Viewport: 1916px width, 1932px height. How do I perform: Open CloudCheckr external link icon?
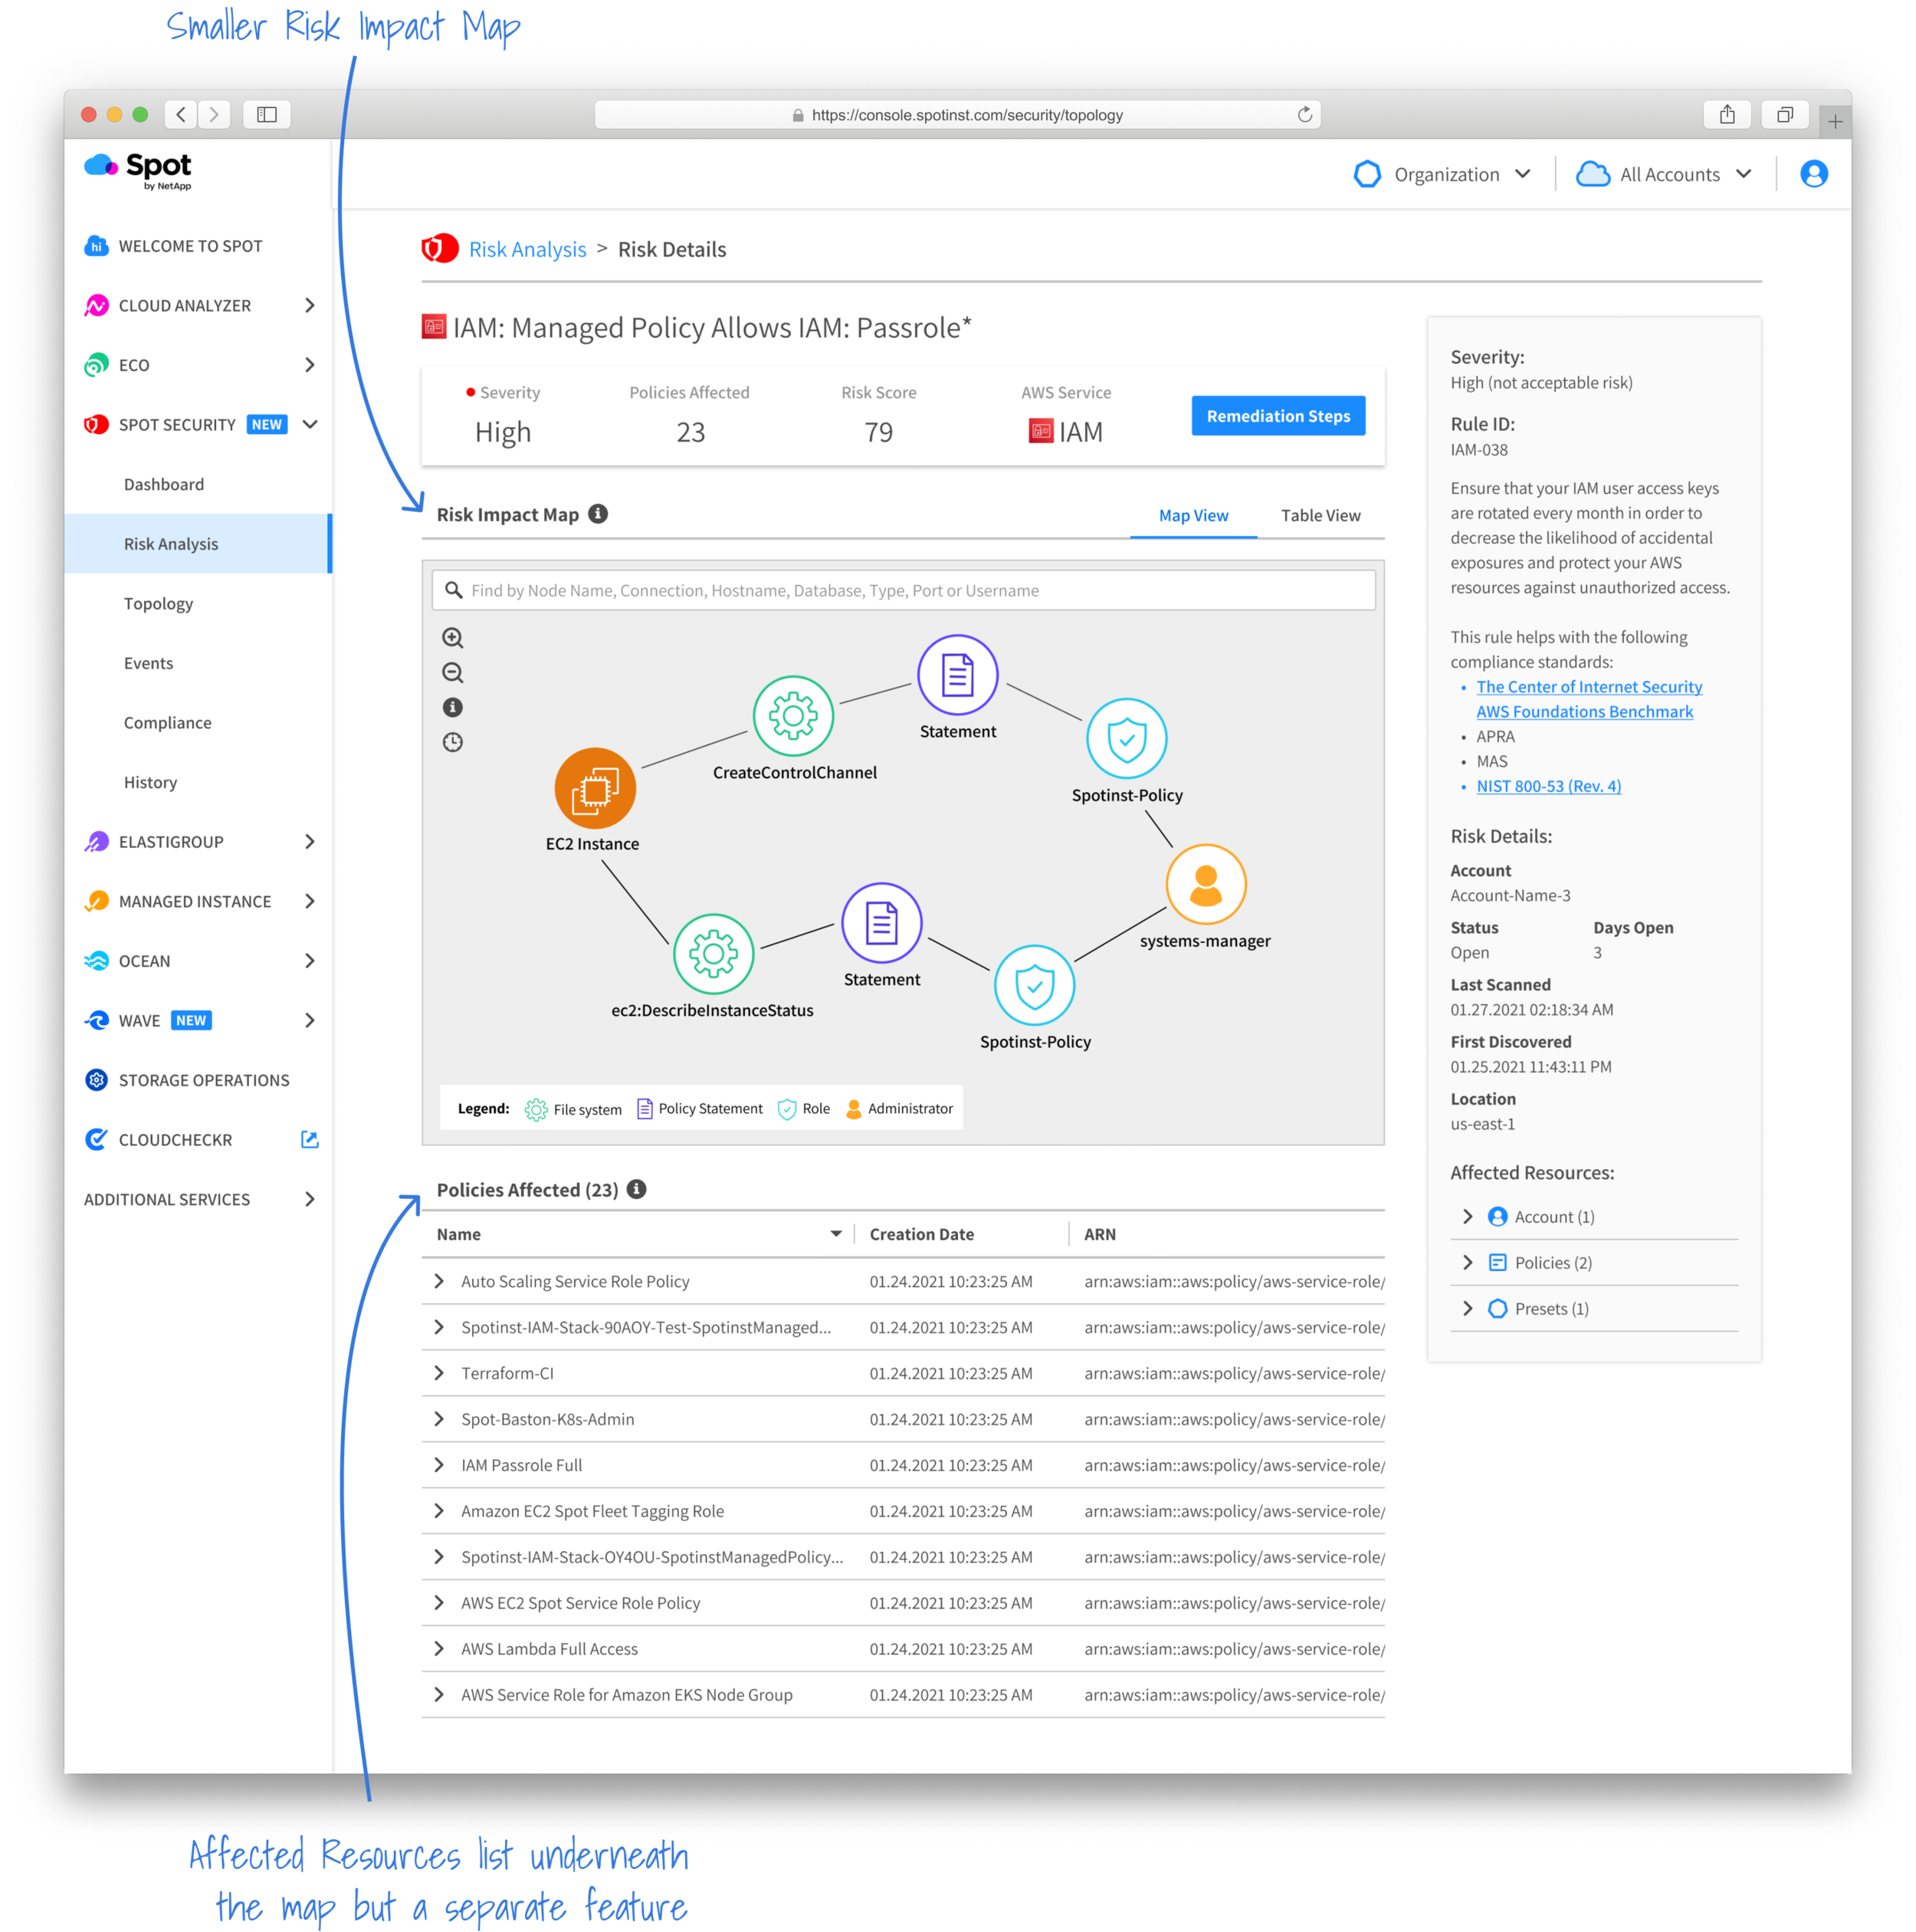point(310,1140)
